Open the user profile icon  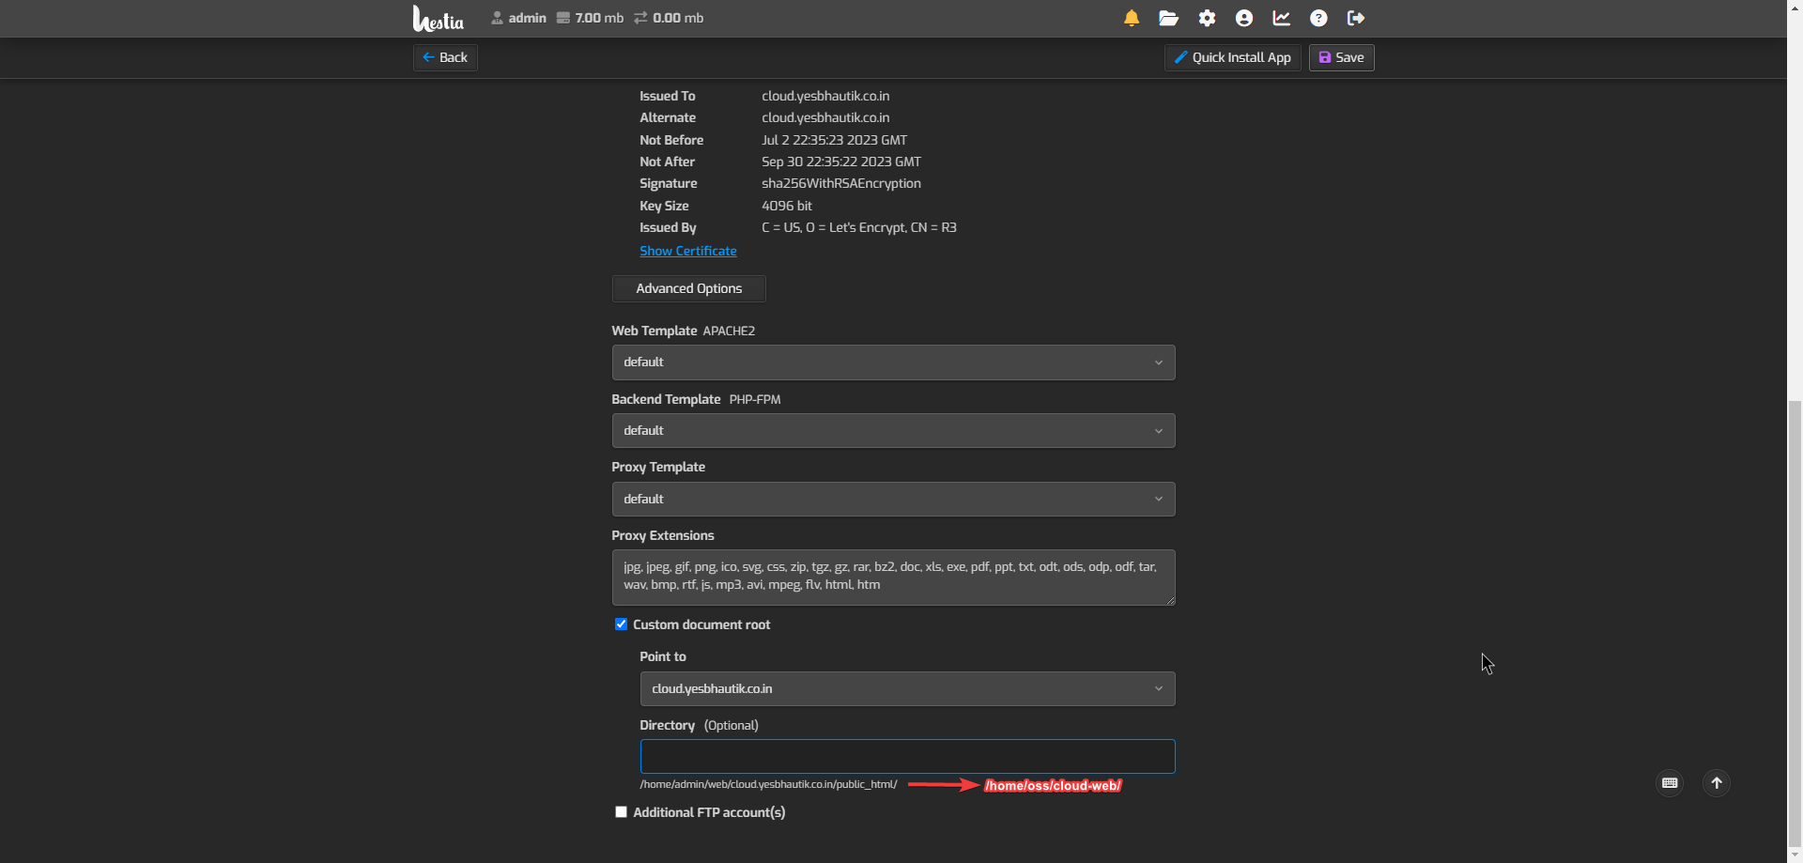(x=1244, y=18)
